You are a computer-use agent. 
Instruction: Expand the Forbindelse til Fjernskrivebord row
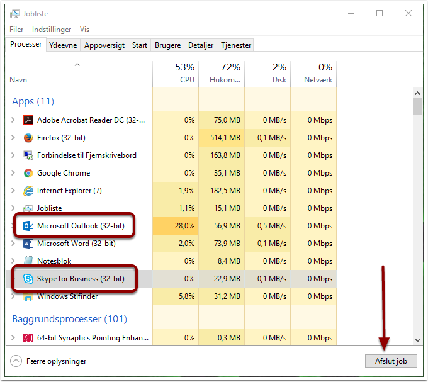tap(13, 155)
